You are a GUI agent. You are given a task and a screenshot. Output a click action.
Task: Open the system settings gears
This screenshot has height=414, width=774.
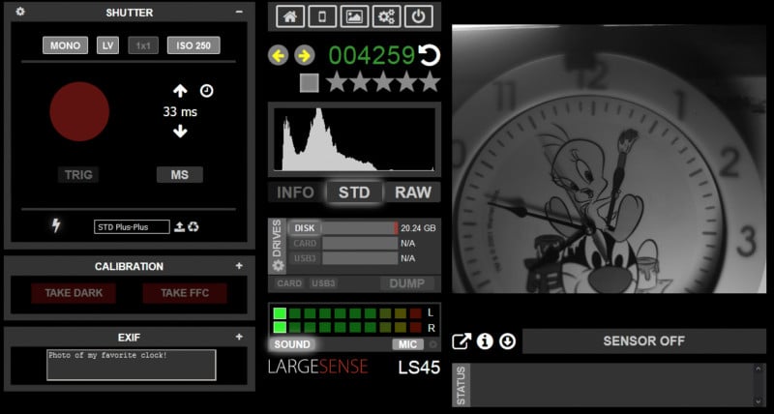point(386,16)
